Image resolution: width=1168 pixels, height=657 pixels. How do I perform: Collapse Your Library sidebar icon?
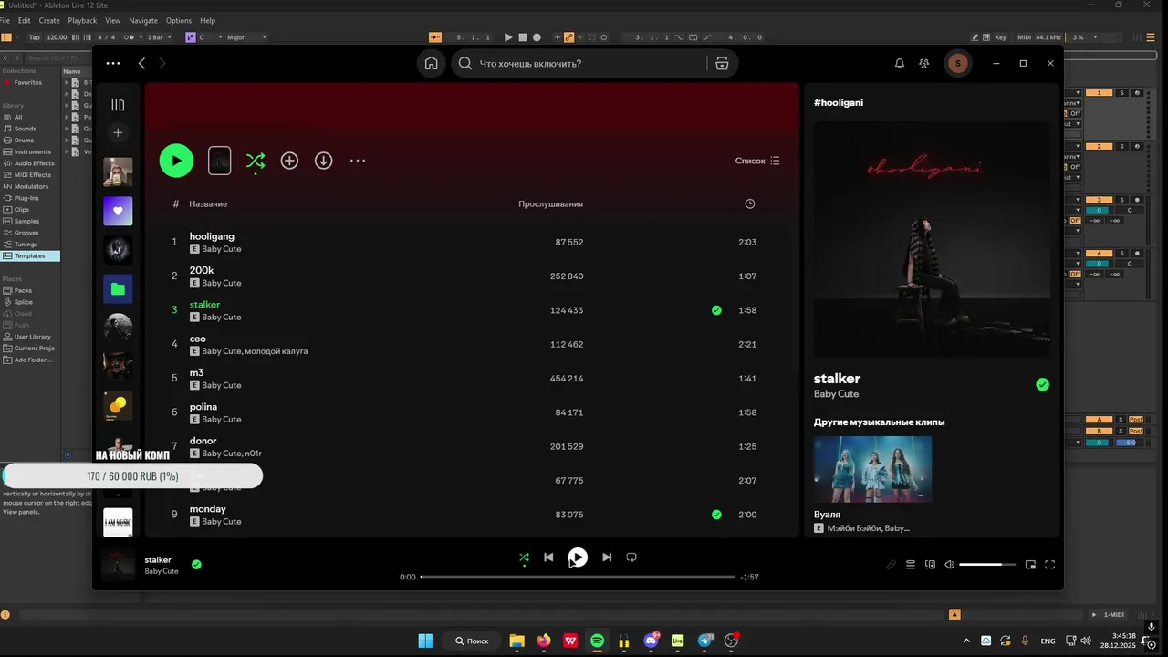click(x=118, y=105)
